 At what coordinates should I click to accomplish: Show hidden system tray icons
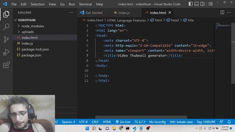point(197,128)
